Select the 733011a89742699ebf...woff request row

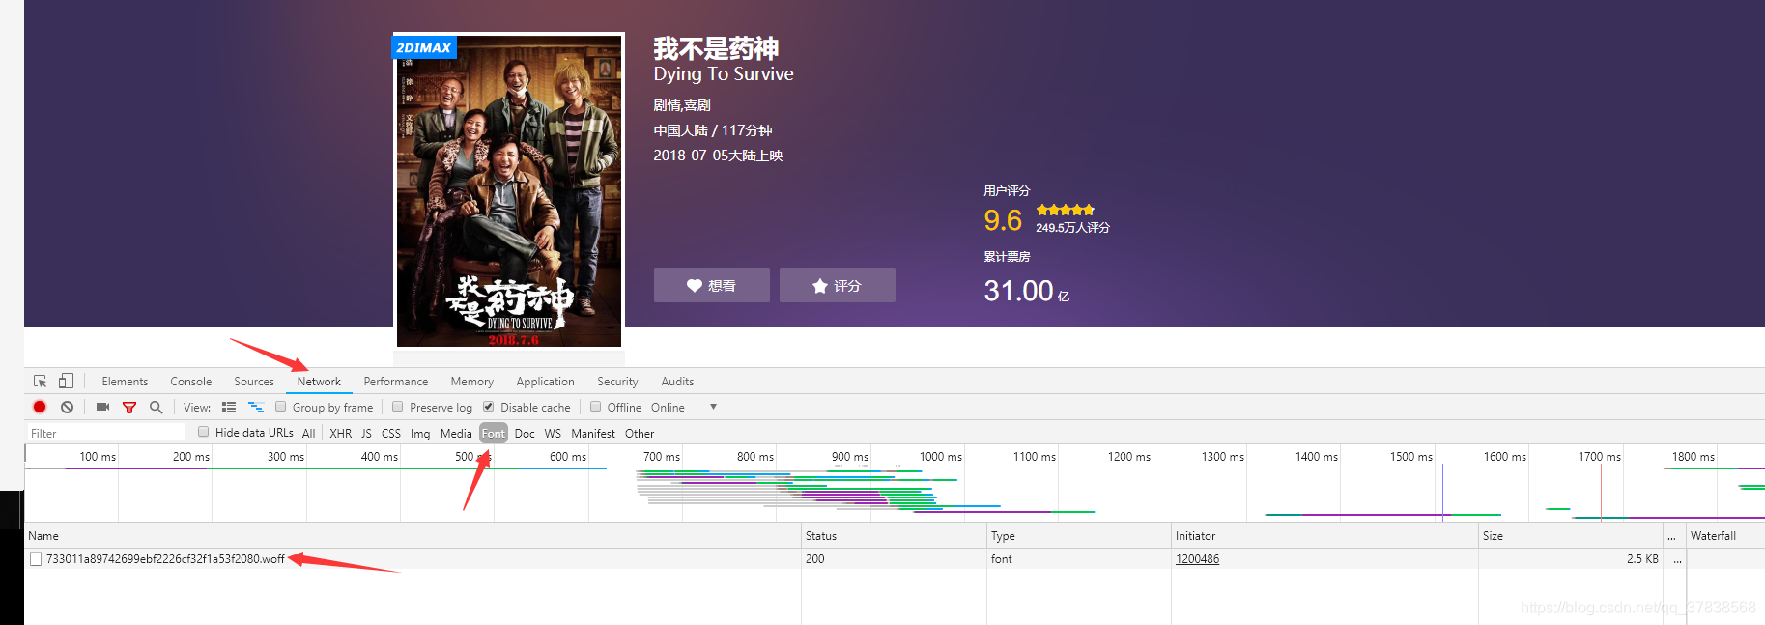[894, 559]
